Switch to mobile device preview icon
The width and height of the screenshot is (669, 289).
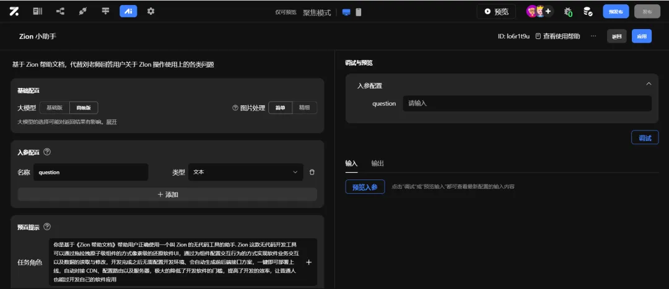[359, 12]
